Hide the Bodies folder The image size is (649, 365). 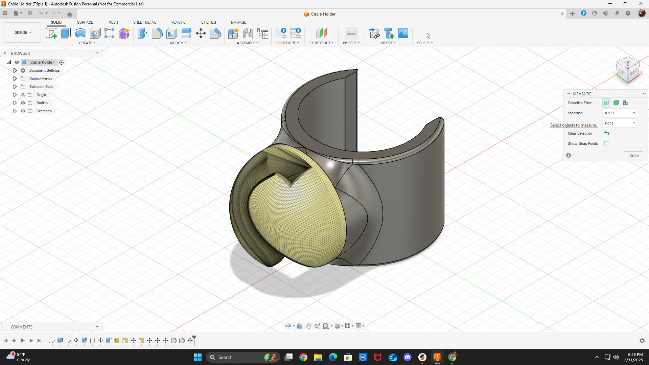[23, 103]
